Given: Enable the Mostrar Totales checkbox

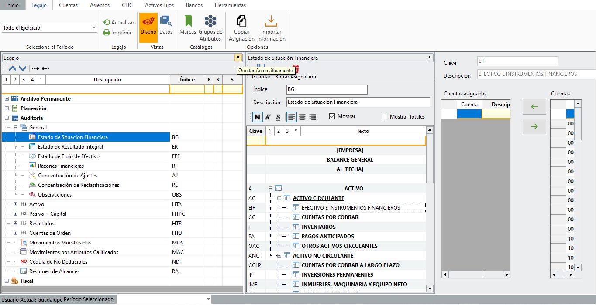Looking at the screenshot, I should tap(385, 117).
